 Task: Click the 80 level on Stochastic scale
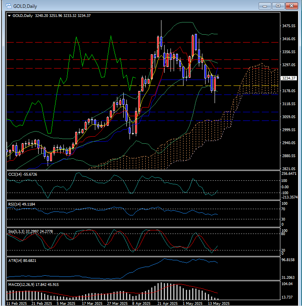pos(283,234)
